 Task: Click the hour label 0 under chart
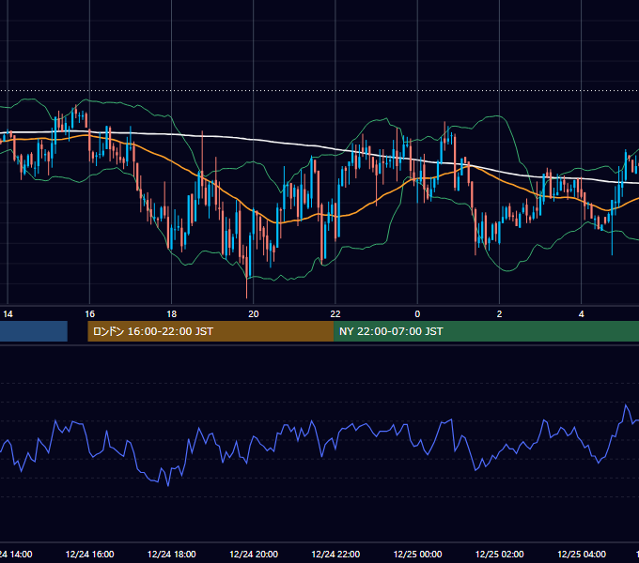(417, 314)
